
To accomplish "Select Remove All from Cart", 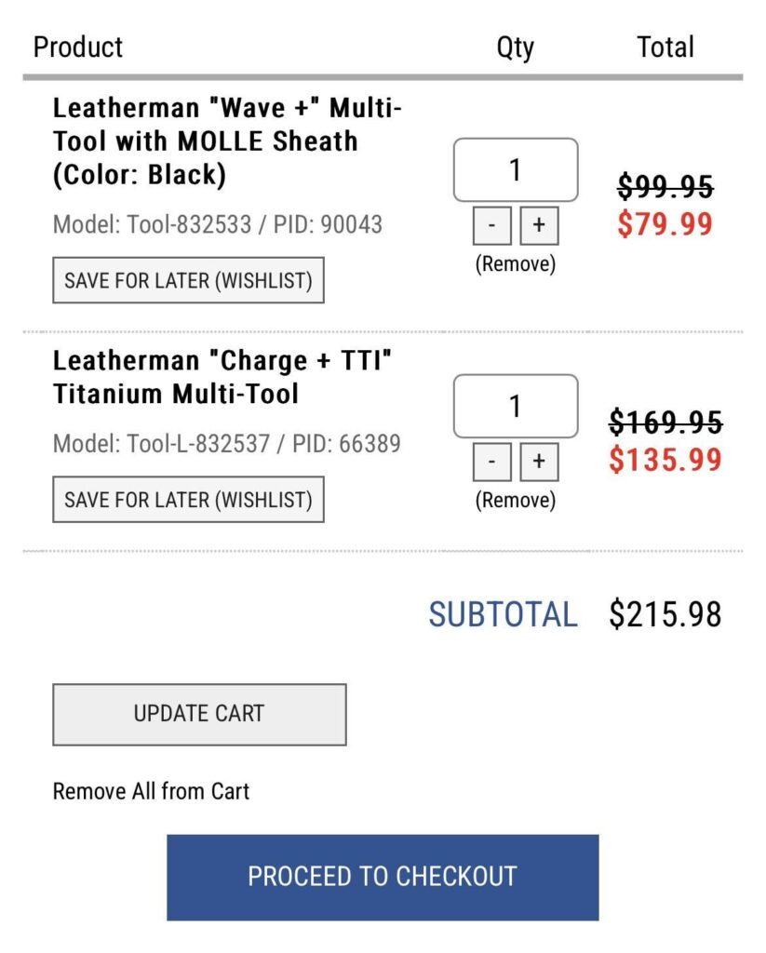I will pos(150,791).
